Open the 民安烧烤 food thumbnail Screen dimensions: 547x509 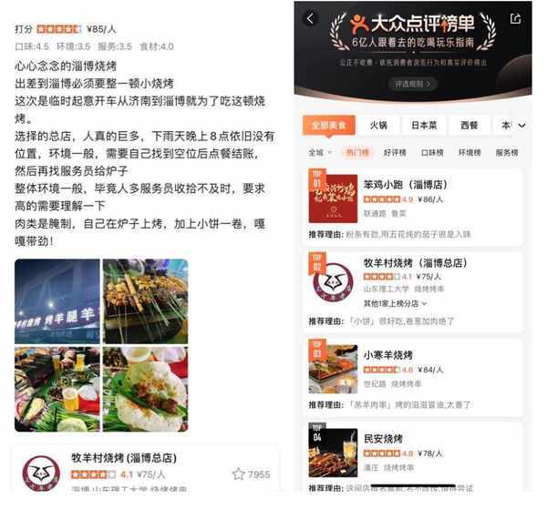[x=333, y=453]
